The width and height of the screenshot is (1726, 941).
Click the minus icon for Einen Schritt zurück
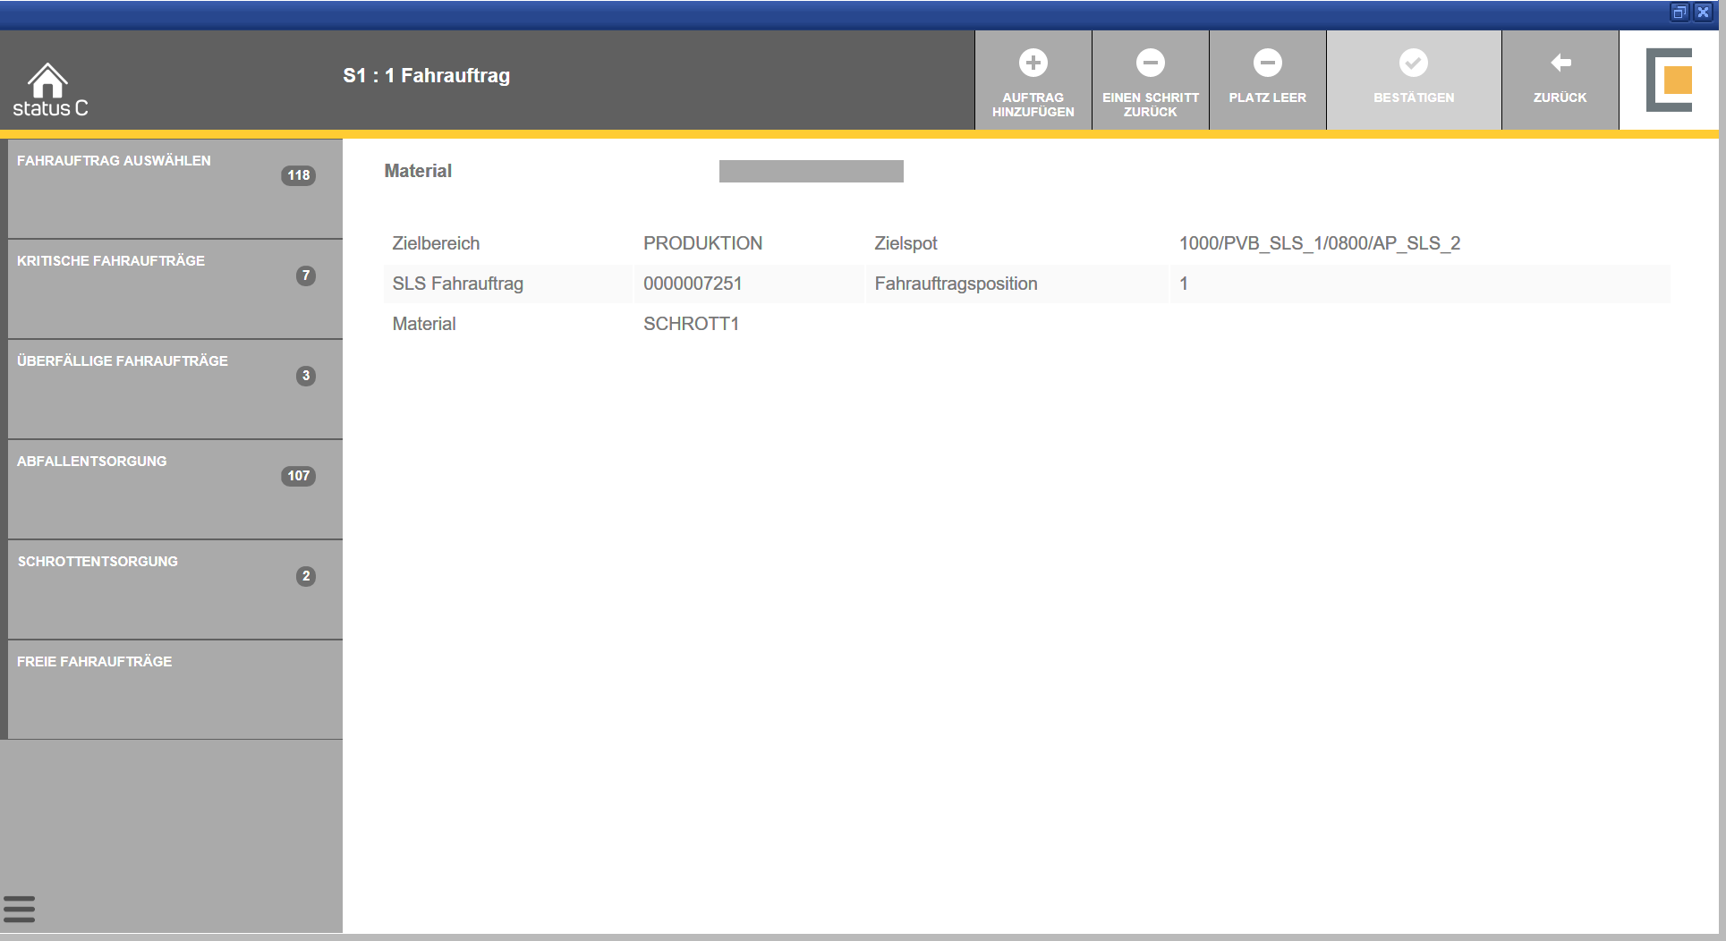pos(1150,63)
